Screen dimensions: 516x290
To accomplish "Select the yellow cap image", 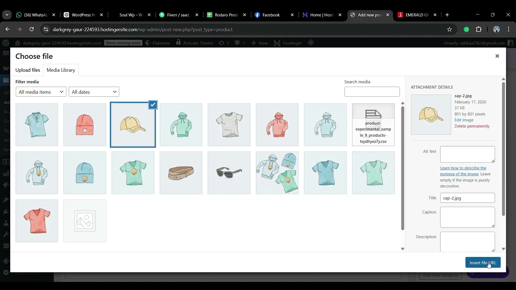I will [x=133, y=126].
